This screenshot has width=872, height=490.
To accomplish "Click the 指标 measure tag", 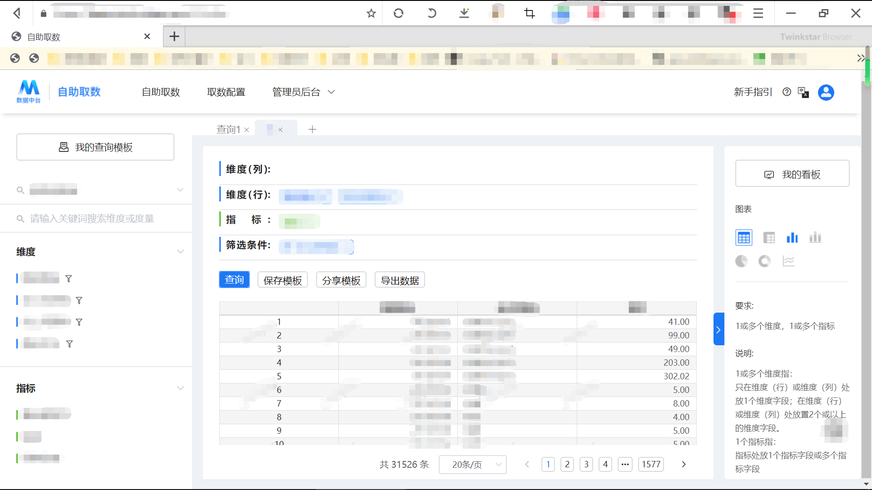I will (299, 222).
